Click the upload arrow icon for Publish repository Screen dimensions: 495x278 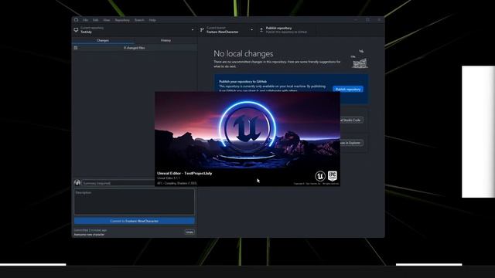(261, 30)
